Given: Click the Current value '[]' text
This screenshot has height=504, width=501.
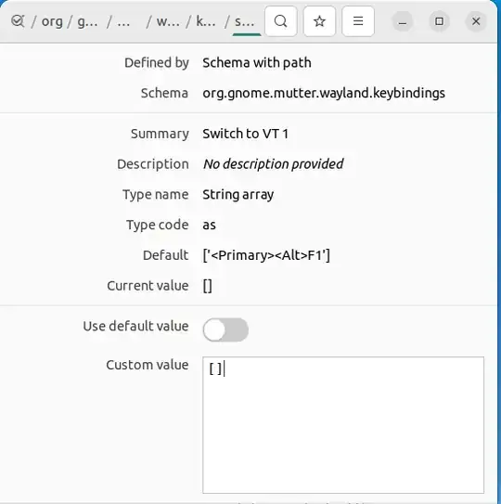Looking at the screenshot, I should pyautogui.click(x=207, y=286).
